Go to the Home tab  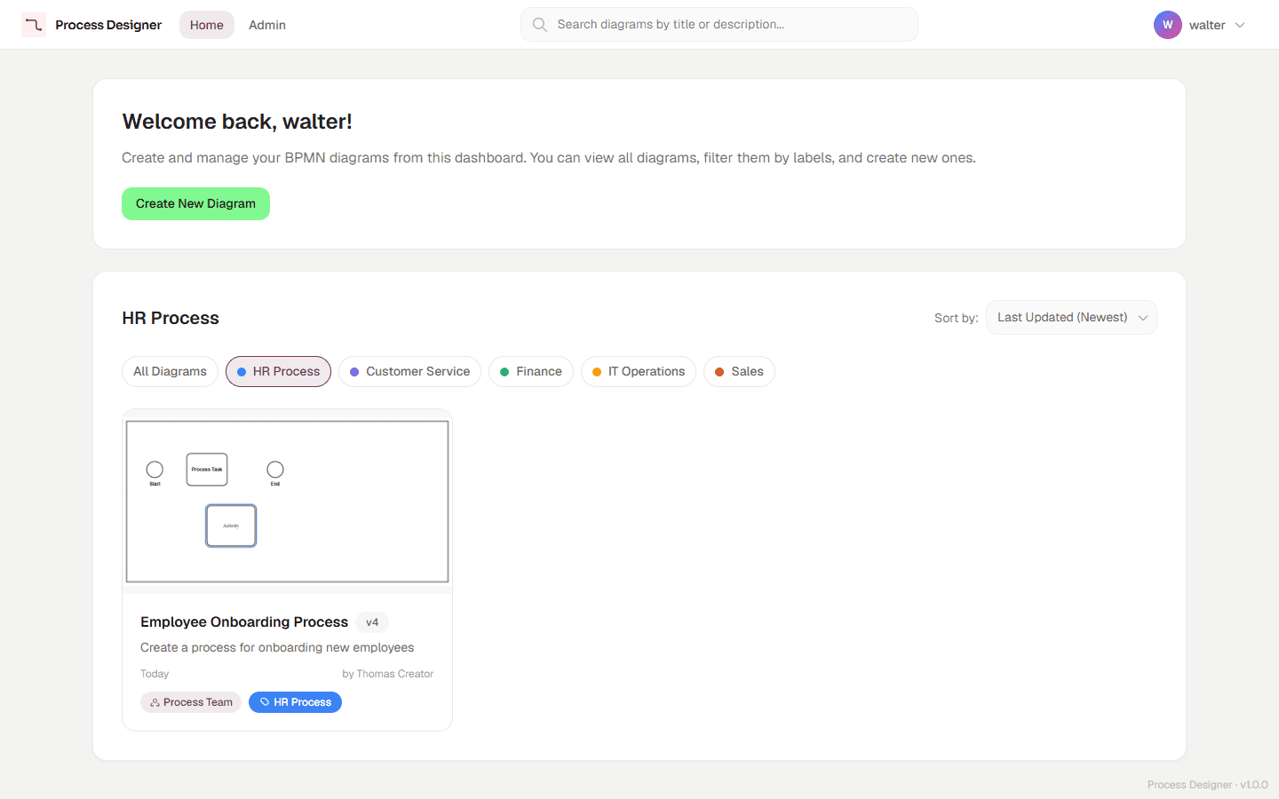coord(207,25)
